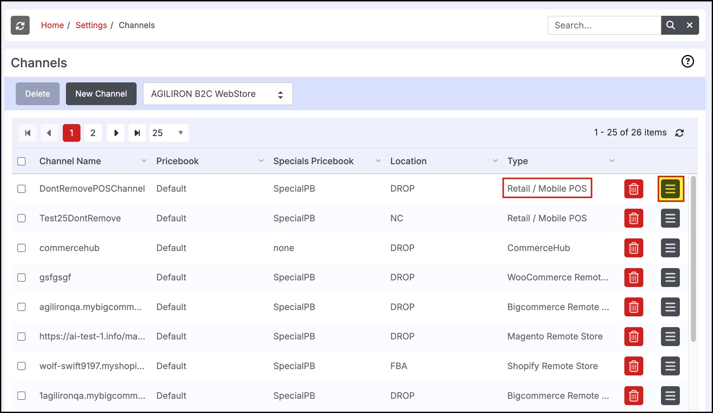713x413 pixels.
Task: Switch to page 2 of results
Action: click(x=93, y=133)
